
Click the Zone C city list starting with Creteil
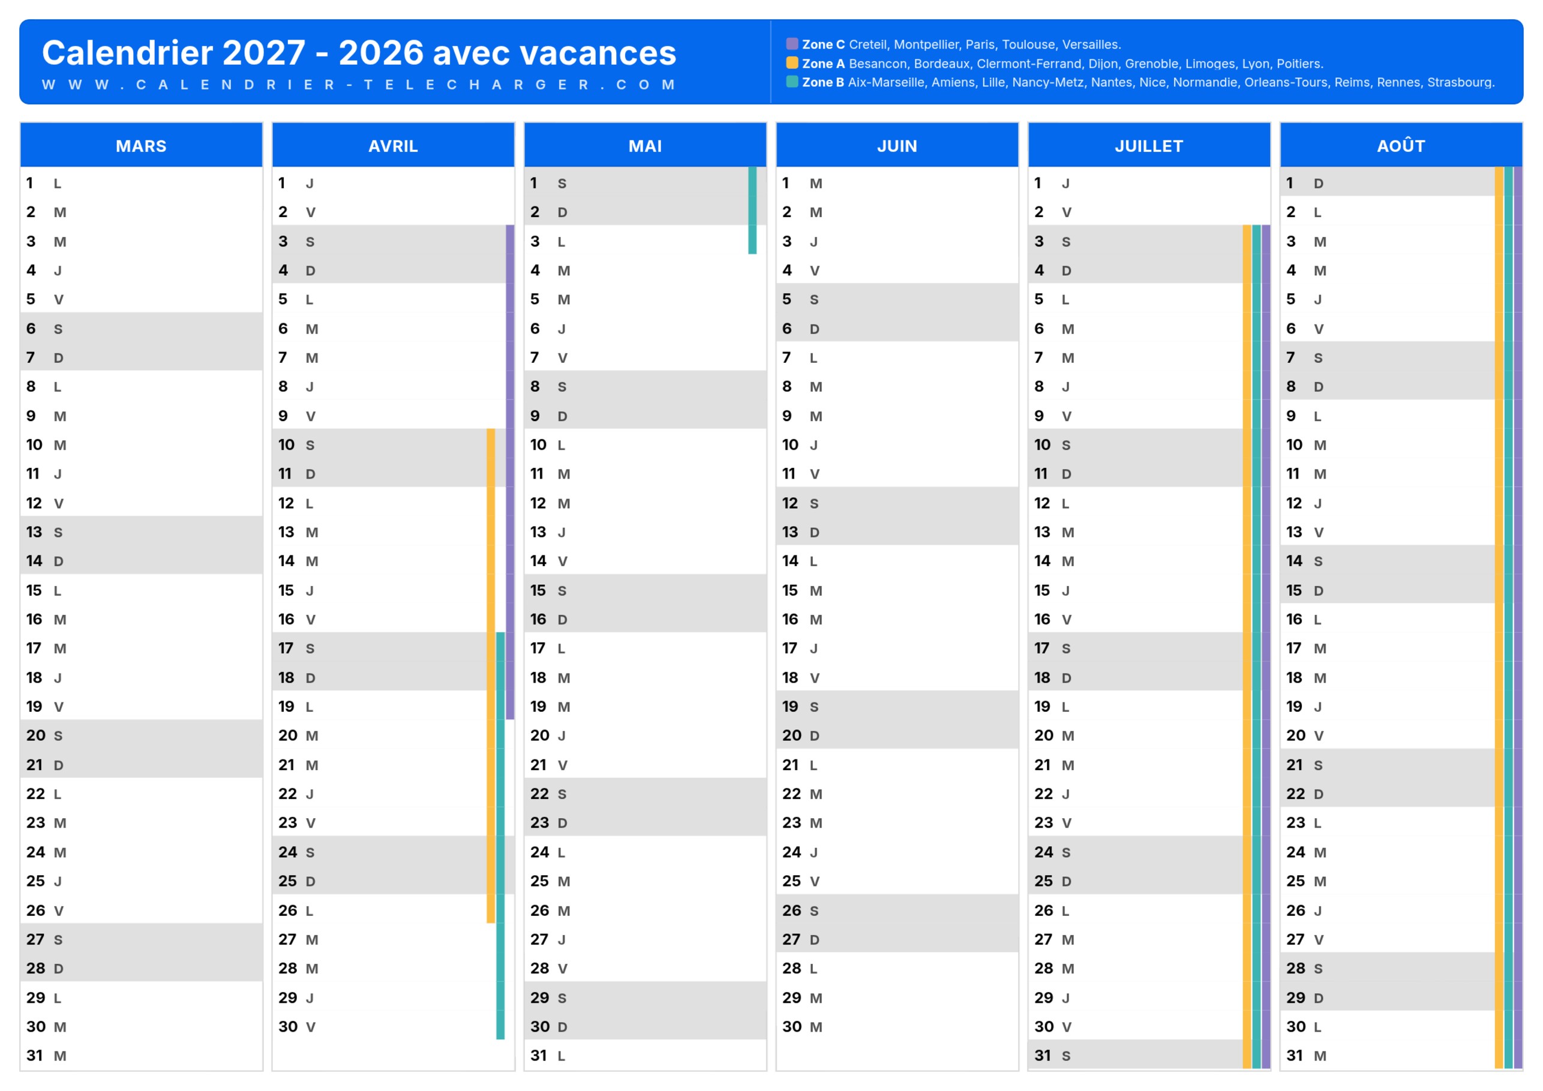pyautogui.click(x=984, y=44)
